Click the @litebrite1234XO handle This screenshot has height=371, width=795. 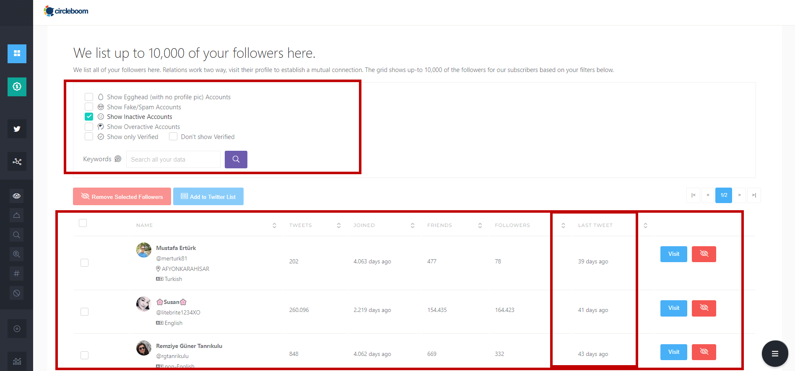[178, 312]
